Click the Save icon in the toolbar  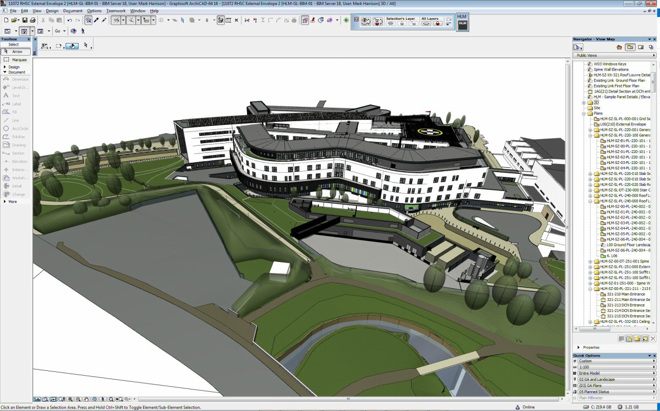[x=25, y=20]
